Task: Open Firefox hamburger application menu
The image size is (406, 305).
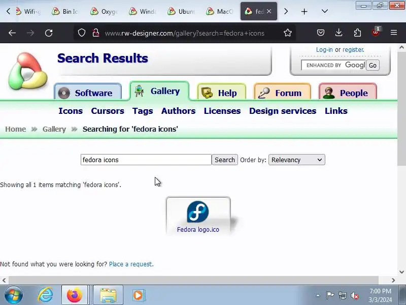Action: pos(394,33)
